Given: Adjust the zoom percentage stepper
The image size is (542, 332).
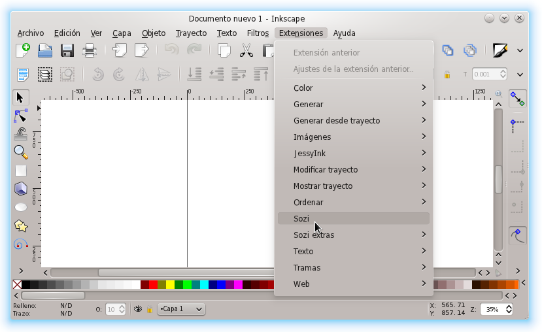Looking at the screenshot, I should tap(509, 309).
